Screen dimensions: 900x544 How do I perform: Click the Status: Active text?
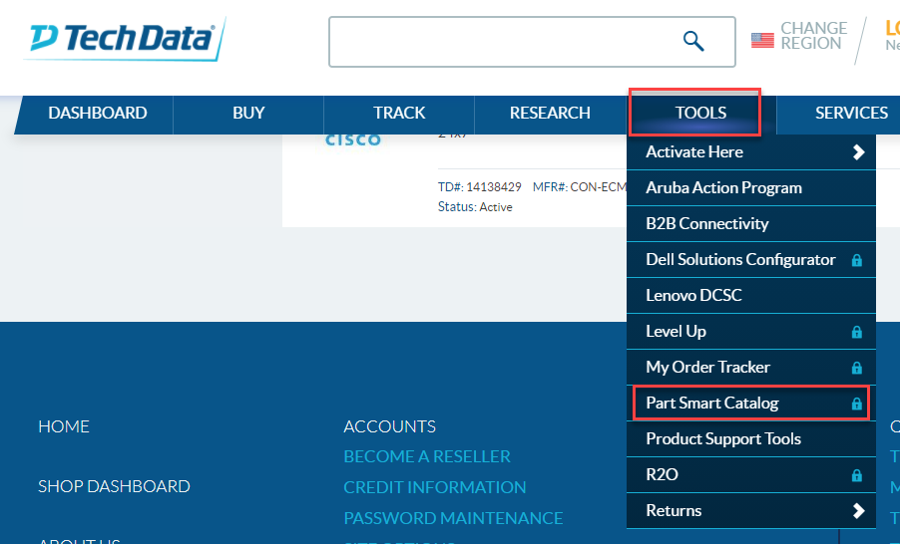tap(475, 207)
